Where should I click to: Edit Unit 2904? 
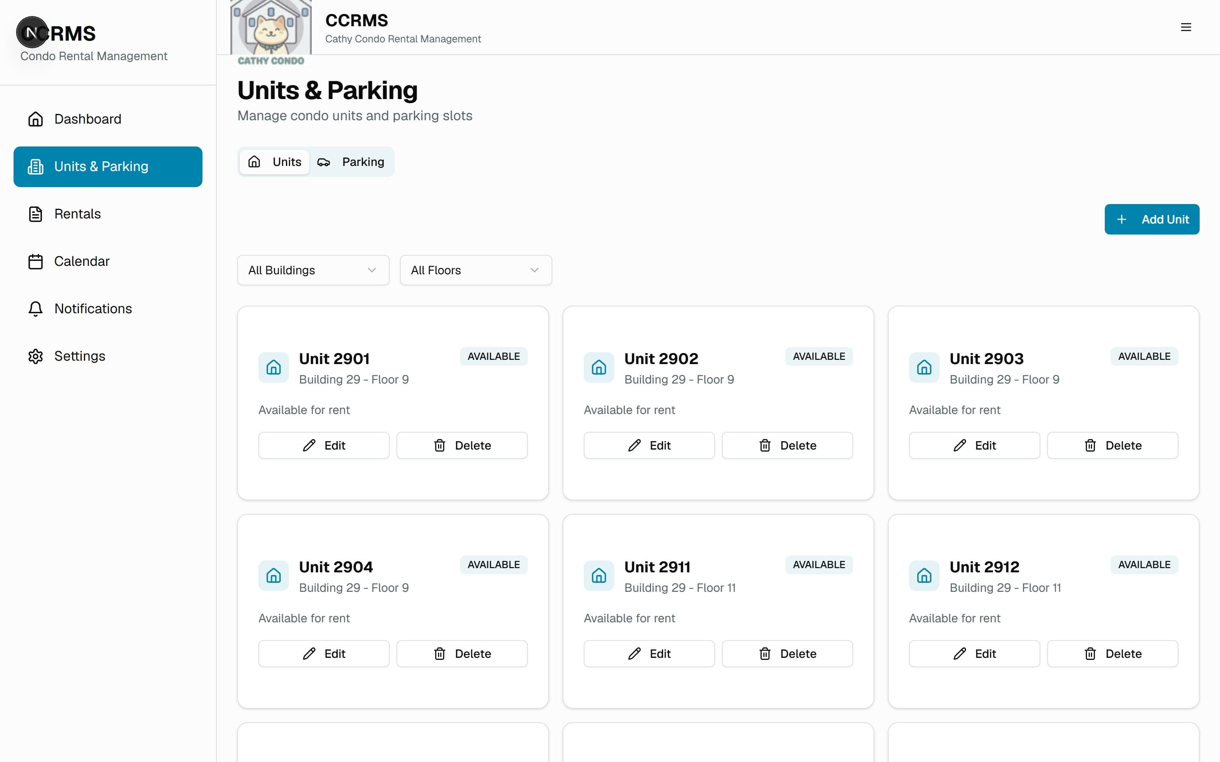click(324, 654)
